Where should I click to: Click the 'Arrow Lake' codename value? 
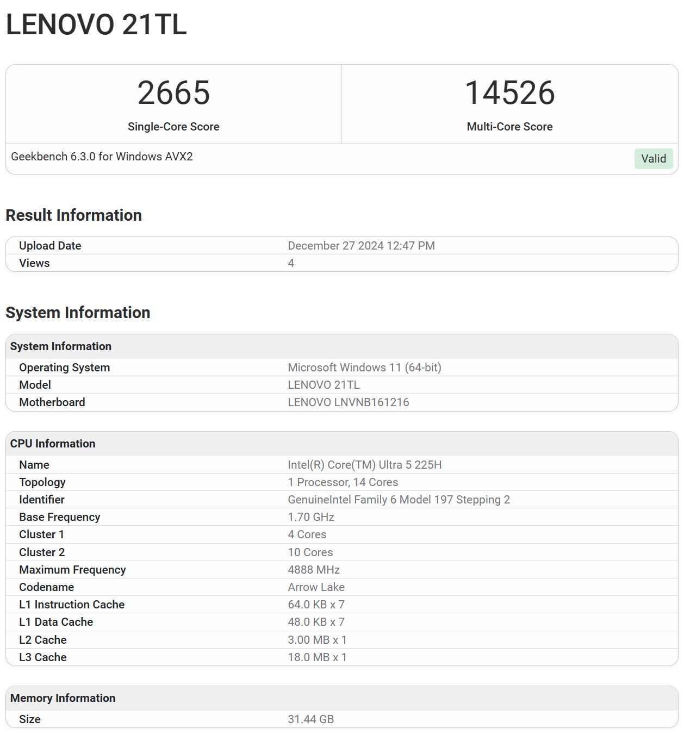pos(316,587)
